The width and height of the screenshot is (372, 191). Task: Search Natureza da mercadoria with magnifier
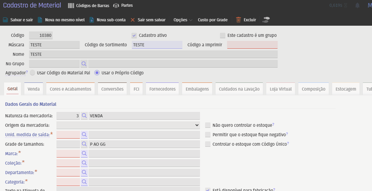[84, 116]
